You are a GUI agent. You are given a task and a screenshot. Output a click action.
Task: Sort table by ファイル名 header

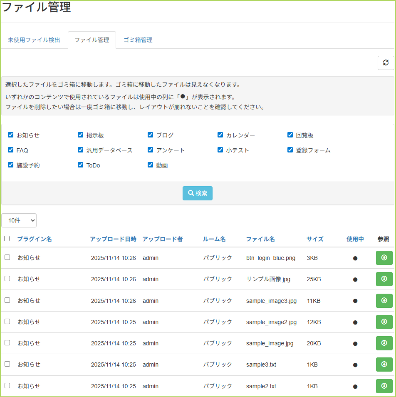pyautogui.click(x=260, y=239)
